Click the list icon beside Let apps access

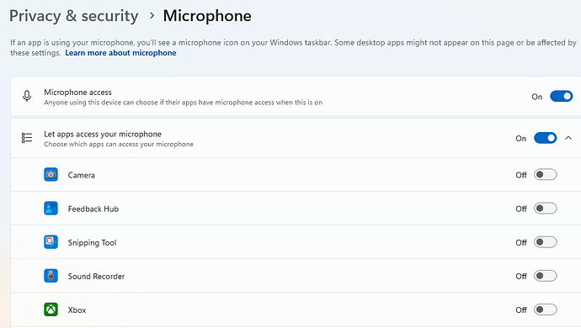pyautogui.click(x=27, y=138)
